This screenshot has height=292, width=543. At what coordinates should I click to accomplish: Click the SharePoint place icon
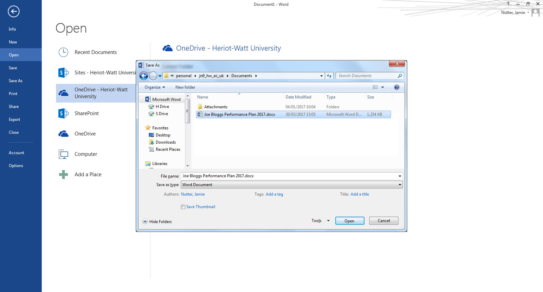coord(63,113)
